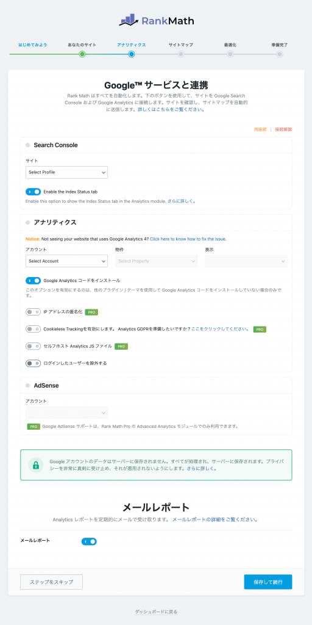Click ダッシュボードに戻る link

pos(156,612)
